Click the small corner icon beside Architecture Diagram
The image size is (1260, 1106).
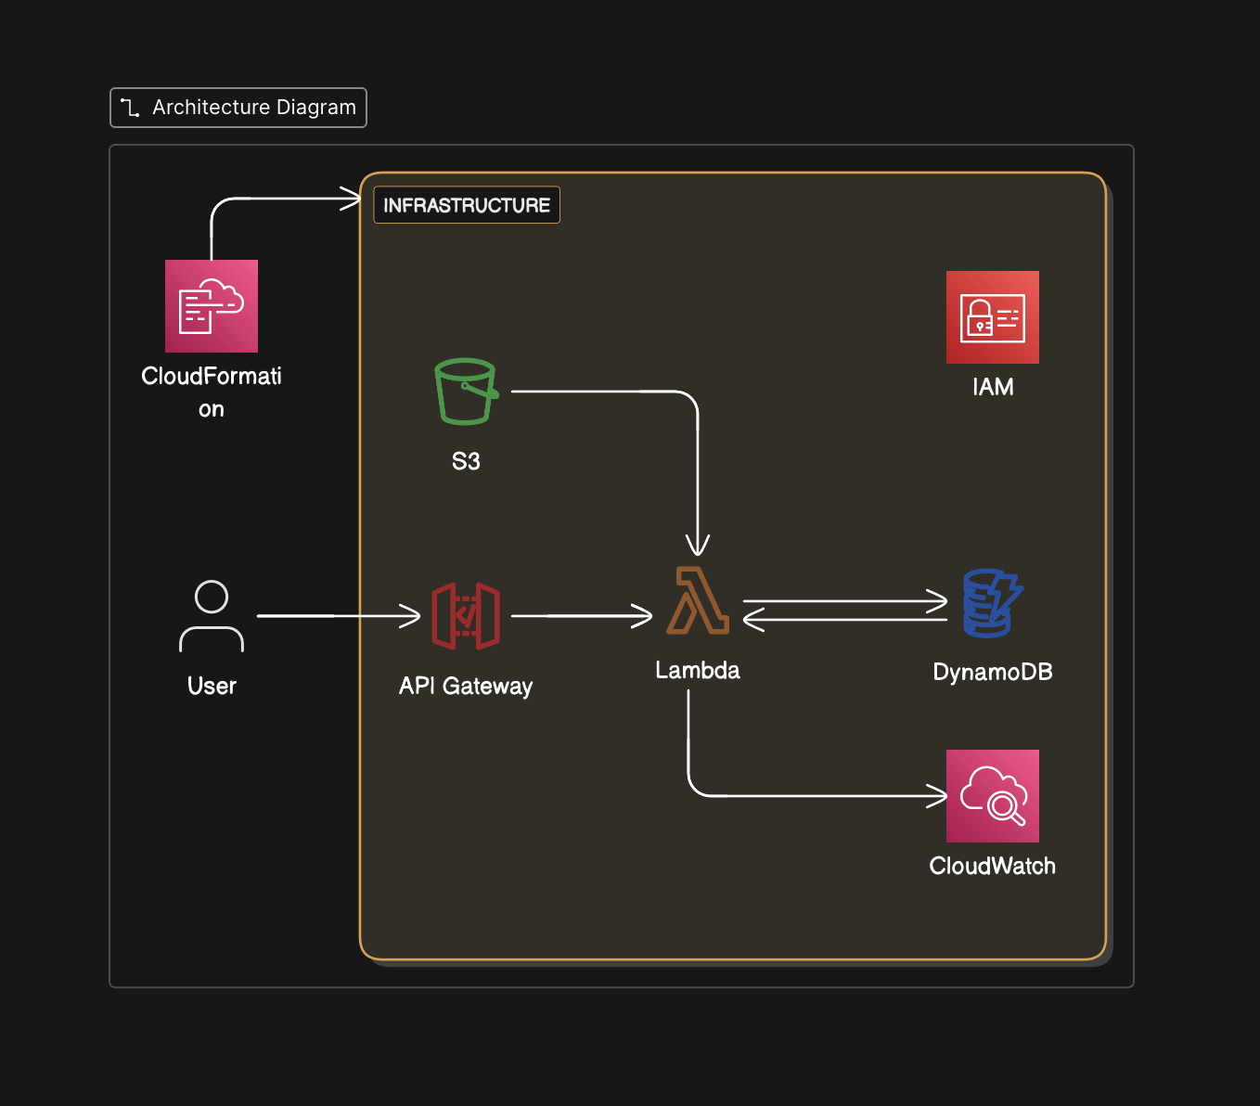pos(131,107)
